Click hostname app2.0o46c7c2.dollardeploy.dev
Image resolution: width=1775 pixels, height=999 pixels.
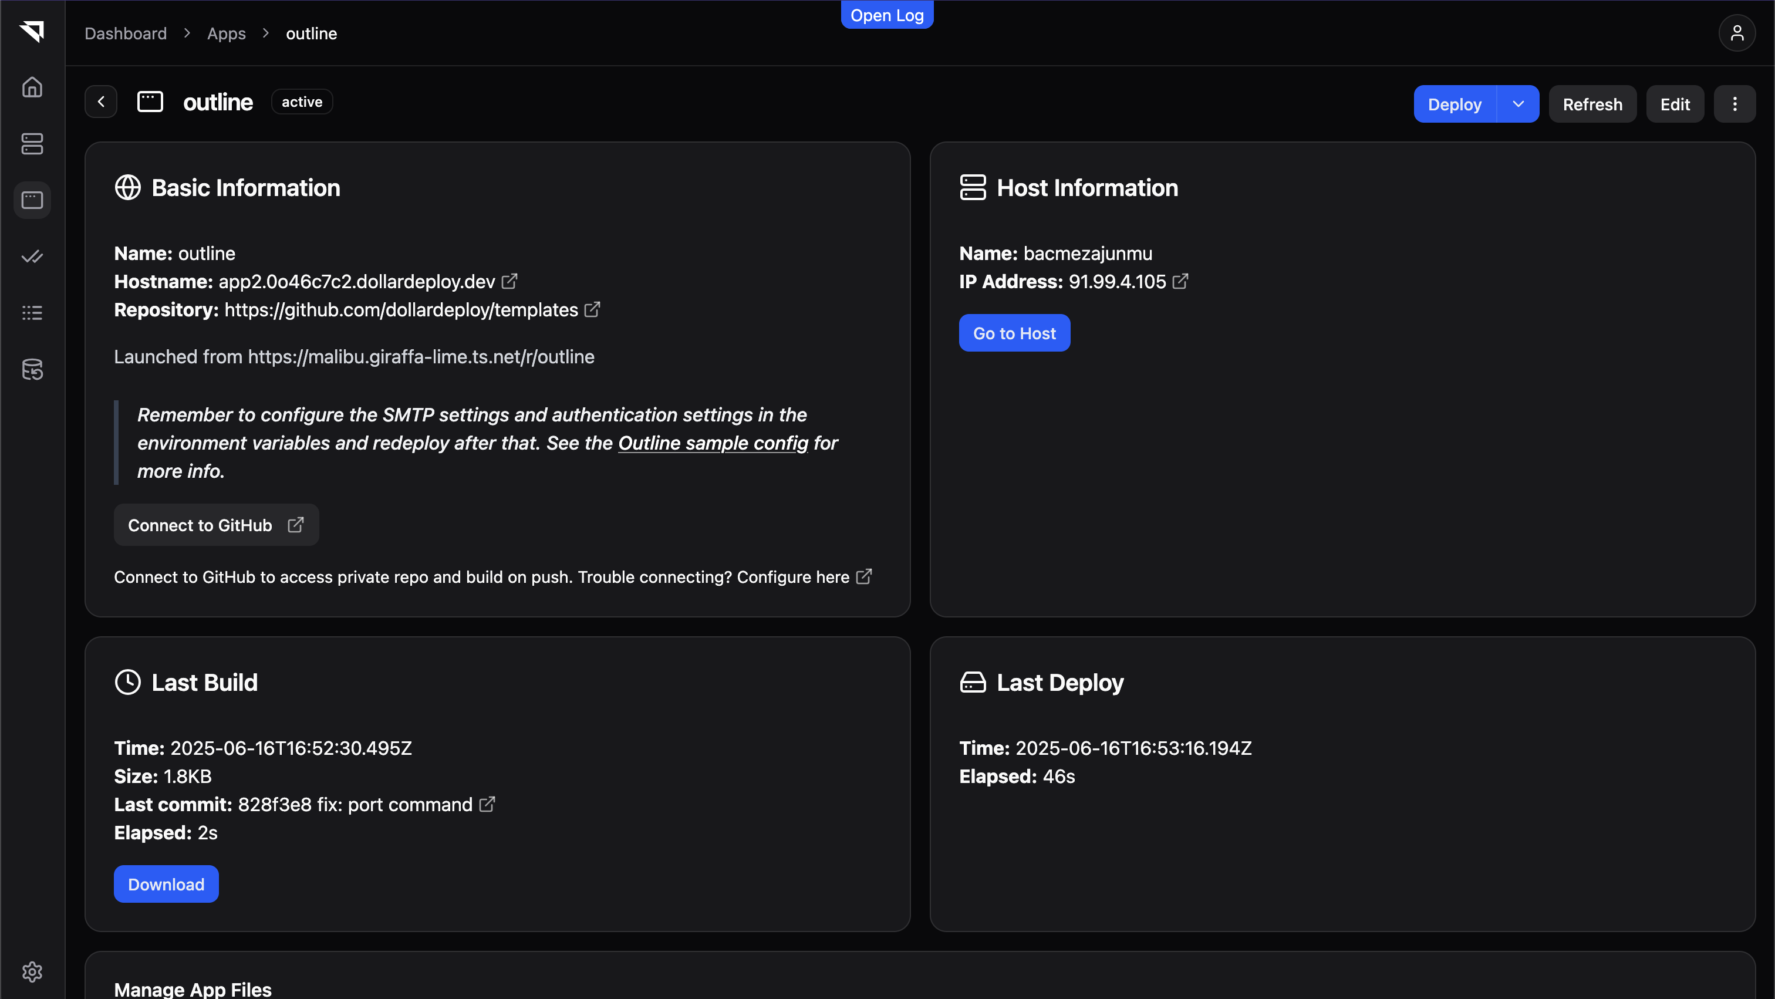tap(357, 281)
